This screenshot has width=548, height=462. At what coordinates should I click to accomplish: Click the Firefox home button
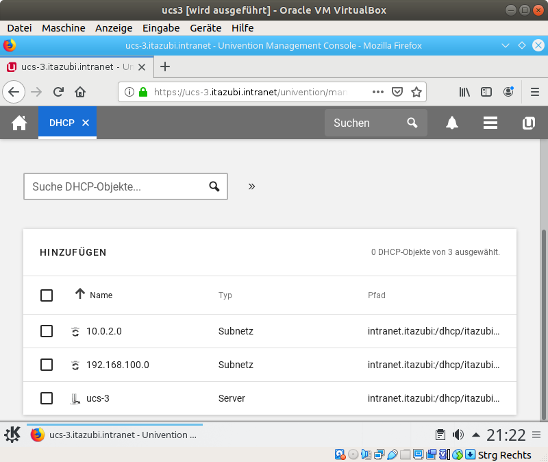80,92
